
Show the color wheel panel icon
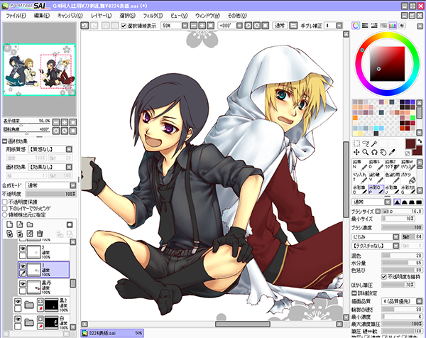pos(356,26)
